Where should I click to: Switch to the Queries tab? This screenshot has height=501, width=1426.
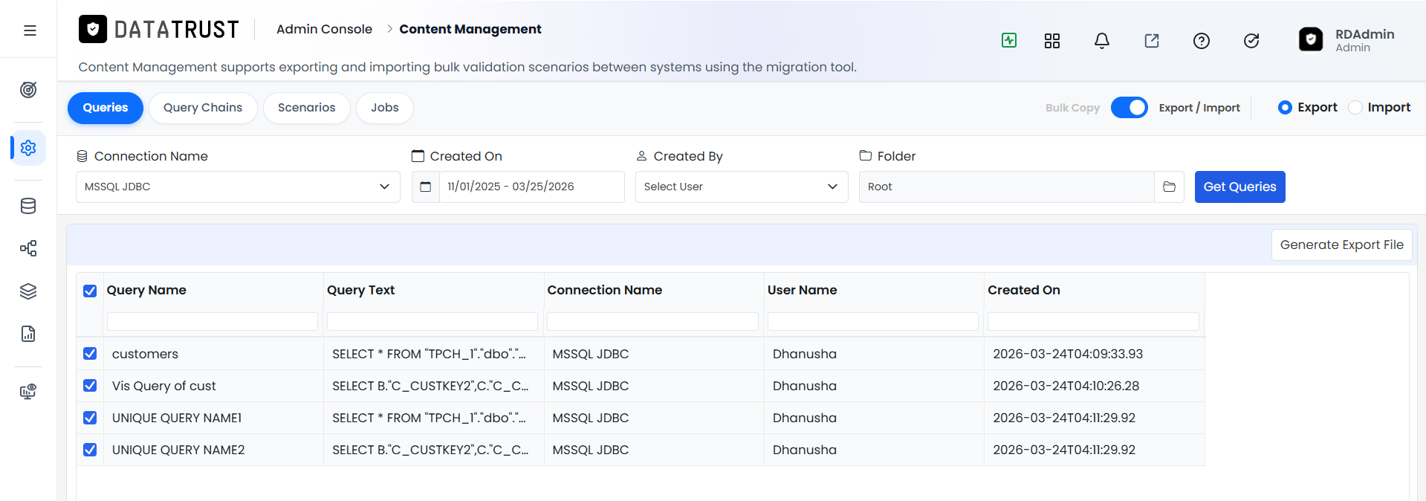pyautogui.click(x=106, y=108)
